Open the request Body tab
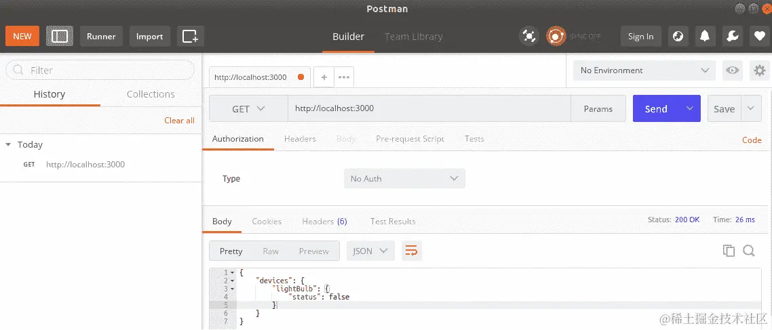The width and height of the screenshot is (772, 330). click(x=345, y=139)
